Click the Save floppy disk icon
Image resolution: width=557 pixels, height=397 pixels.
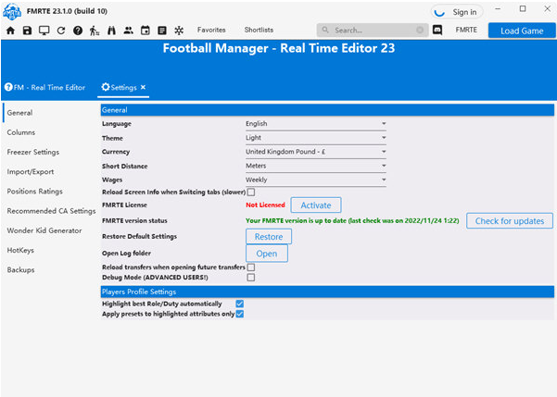click(28, 31)
